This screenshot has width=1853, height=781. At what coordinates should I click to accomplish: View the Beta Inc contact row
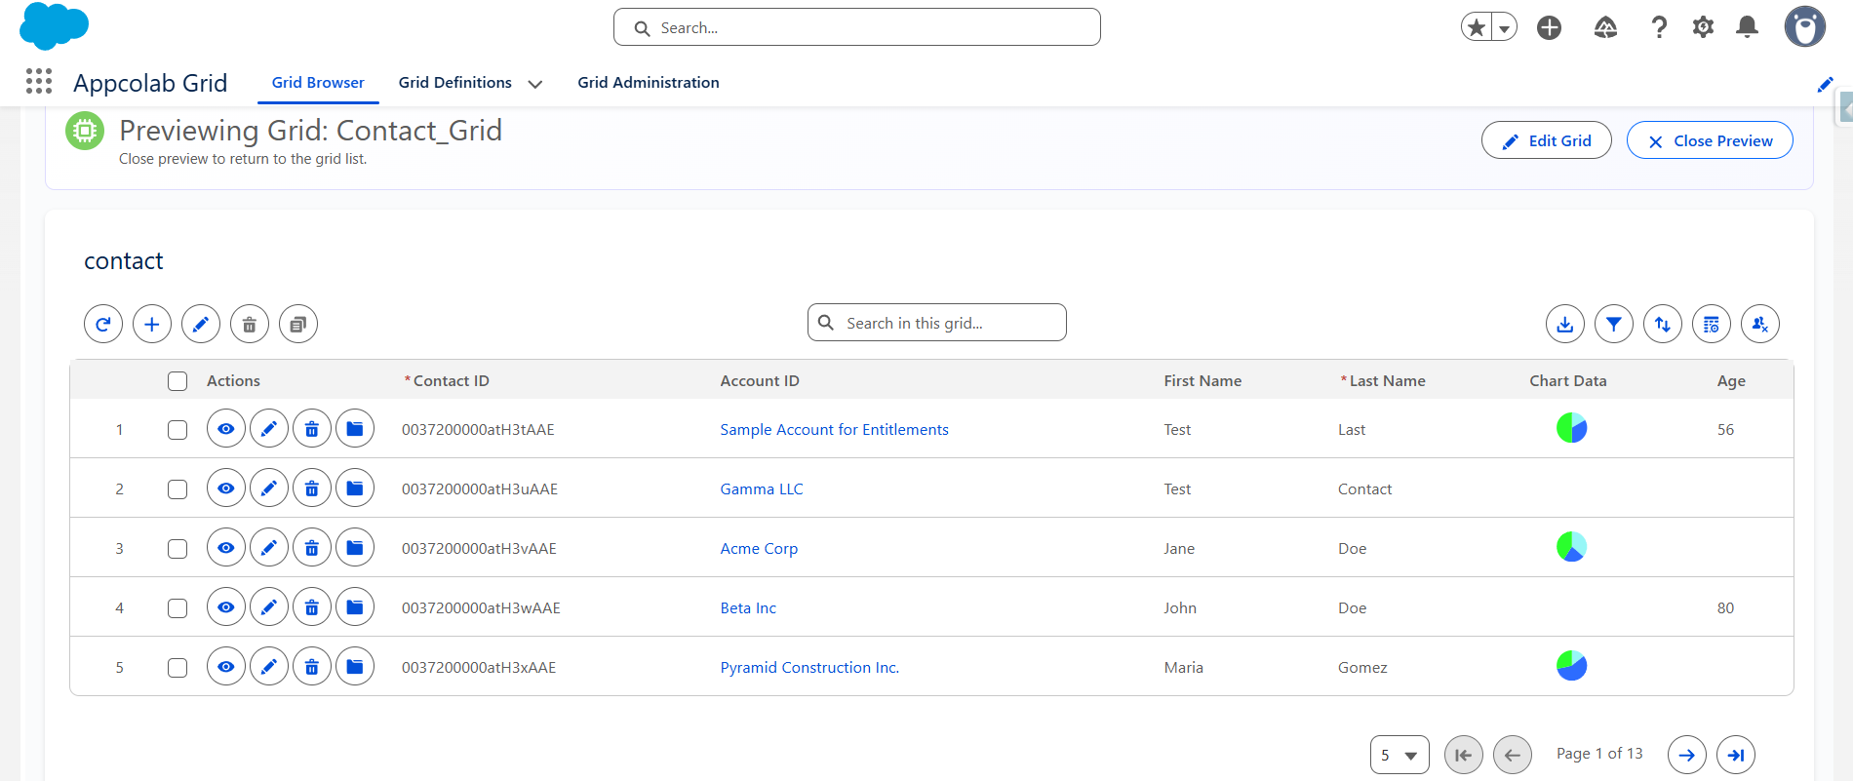point(226,607)
